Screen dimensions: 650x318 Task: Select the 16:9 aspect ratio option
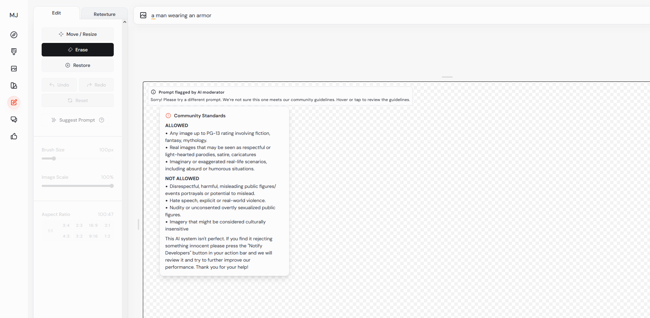point(93,225)
